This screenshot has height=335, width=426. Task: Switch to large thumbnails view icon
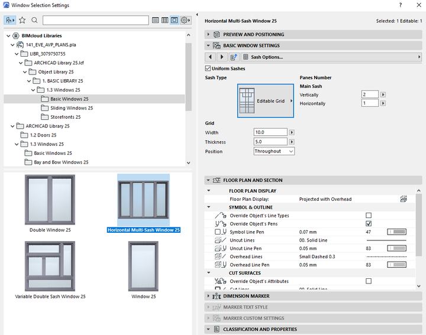tap(175, 20)
